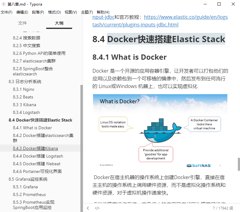Select 8.3.2 Beats outline item
The height and width of the screenshot is (212, 240).
(23, 97)
